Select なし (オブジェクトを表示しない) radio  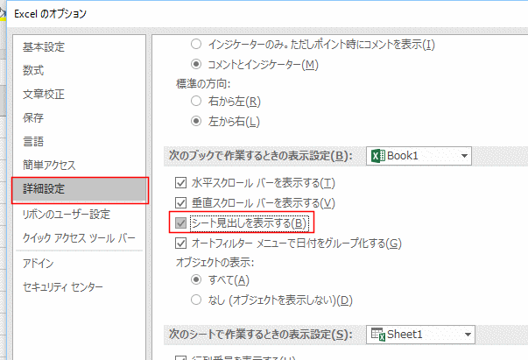tap(196, 300)
